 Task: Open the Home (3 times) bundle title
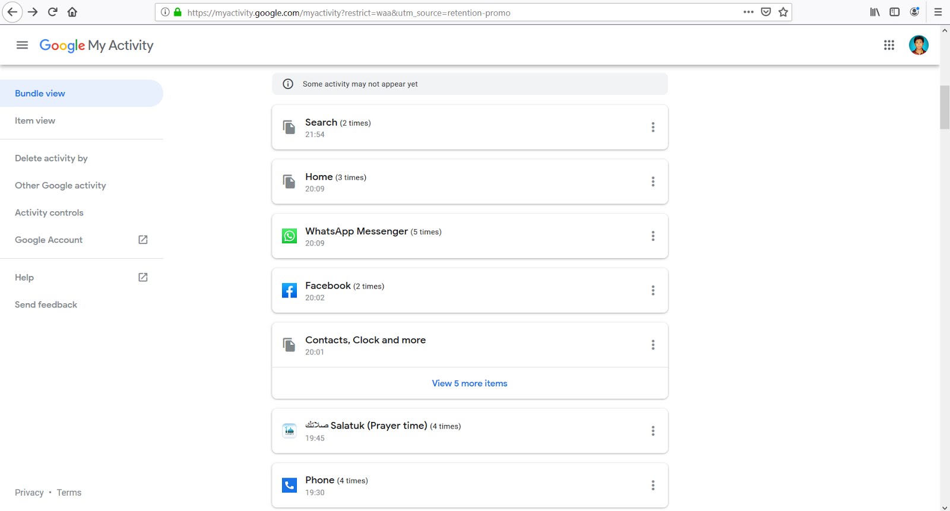point(335,177)
